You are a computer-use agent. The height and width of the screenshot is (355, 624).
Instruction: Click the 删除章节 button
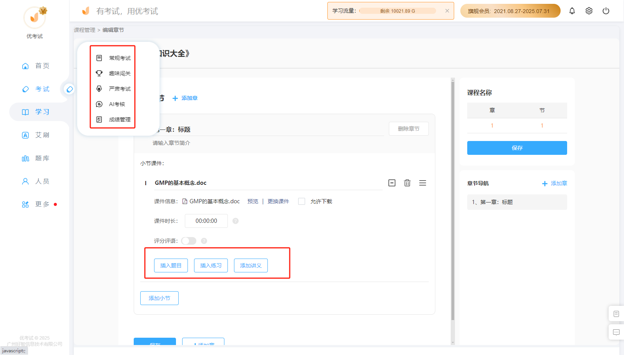tap(408, 129)
